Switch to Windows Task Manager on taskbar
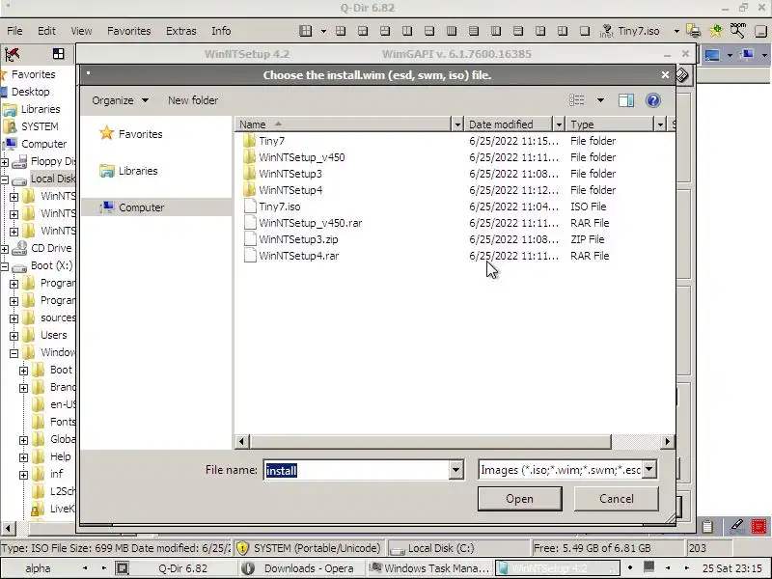772x579 pixels. [x=429, y=568]
